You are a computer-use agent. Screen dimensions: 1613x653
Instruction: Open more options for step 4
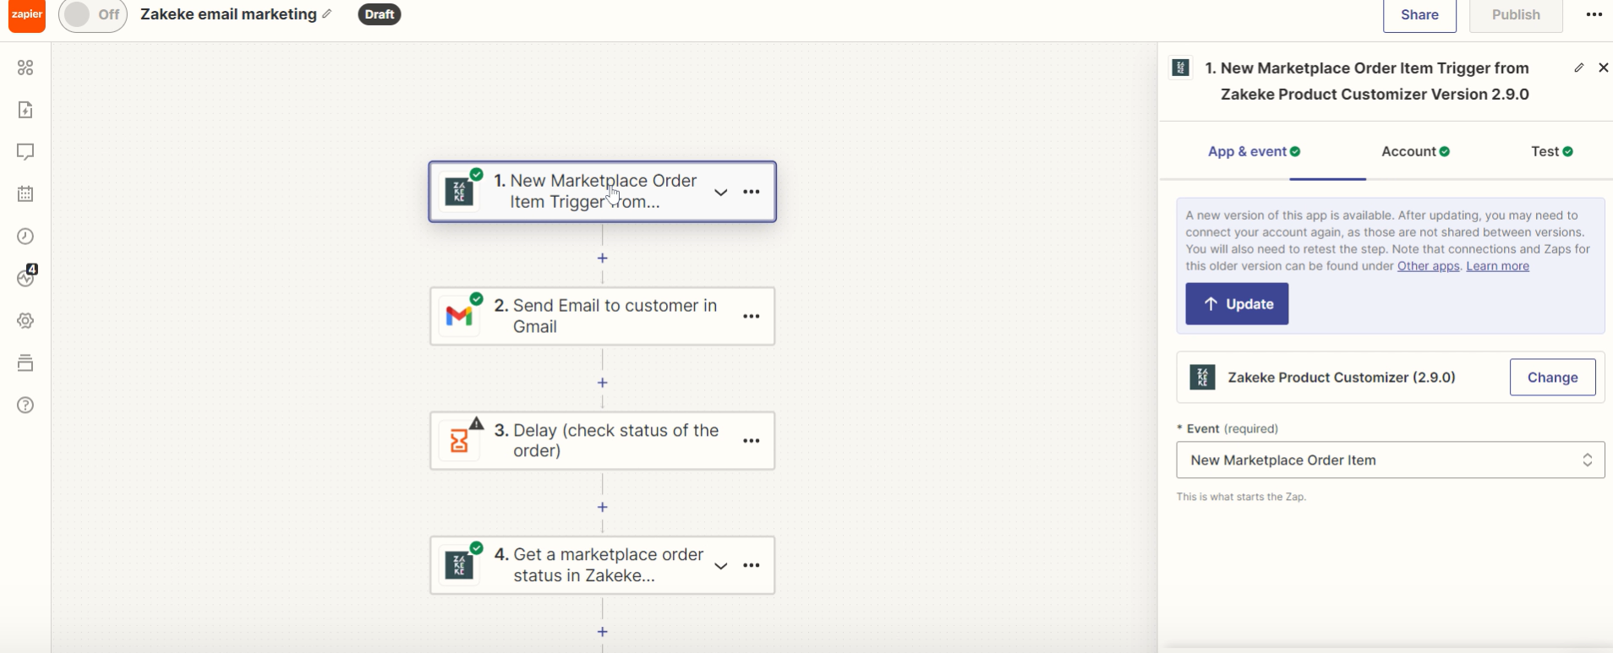pos(751,565)
